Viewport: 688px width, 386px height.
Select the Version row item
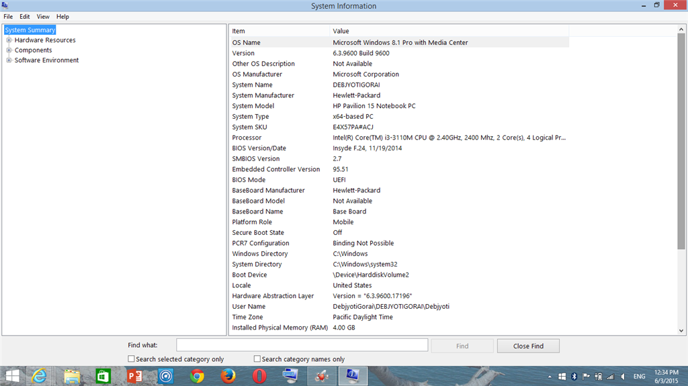tap(399, 53)
